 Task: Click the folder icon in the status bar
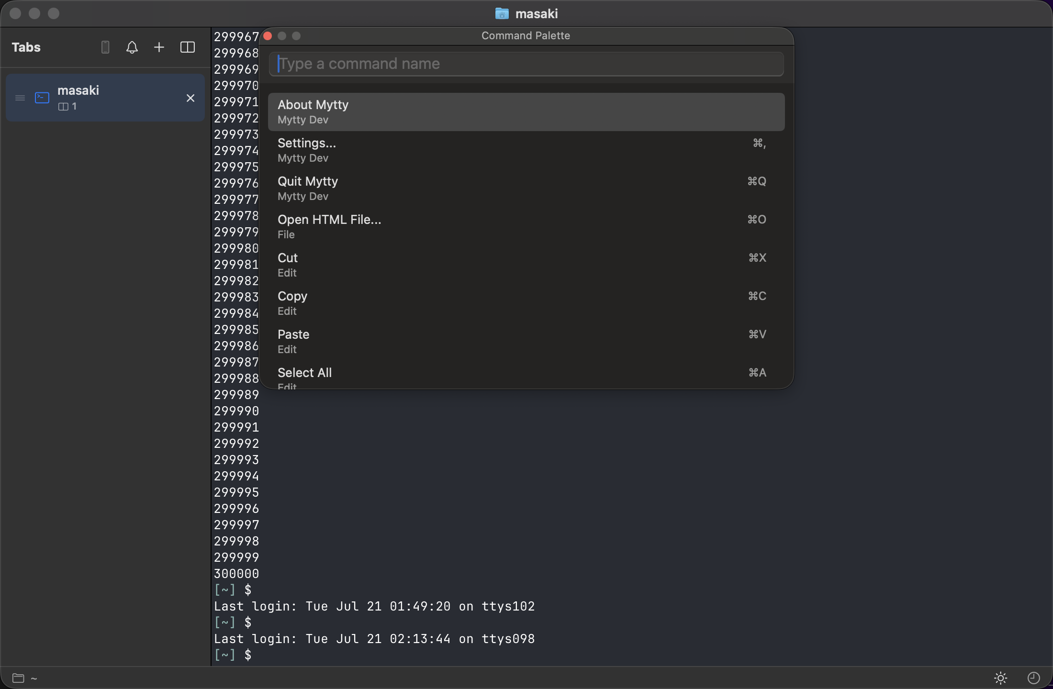click(x=18, y=678)
